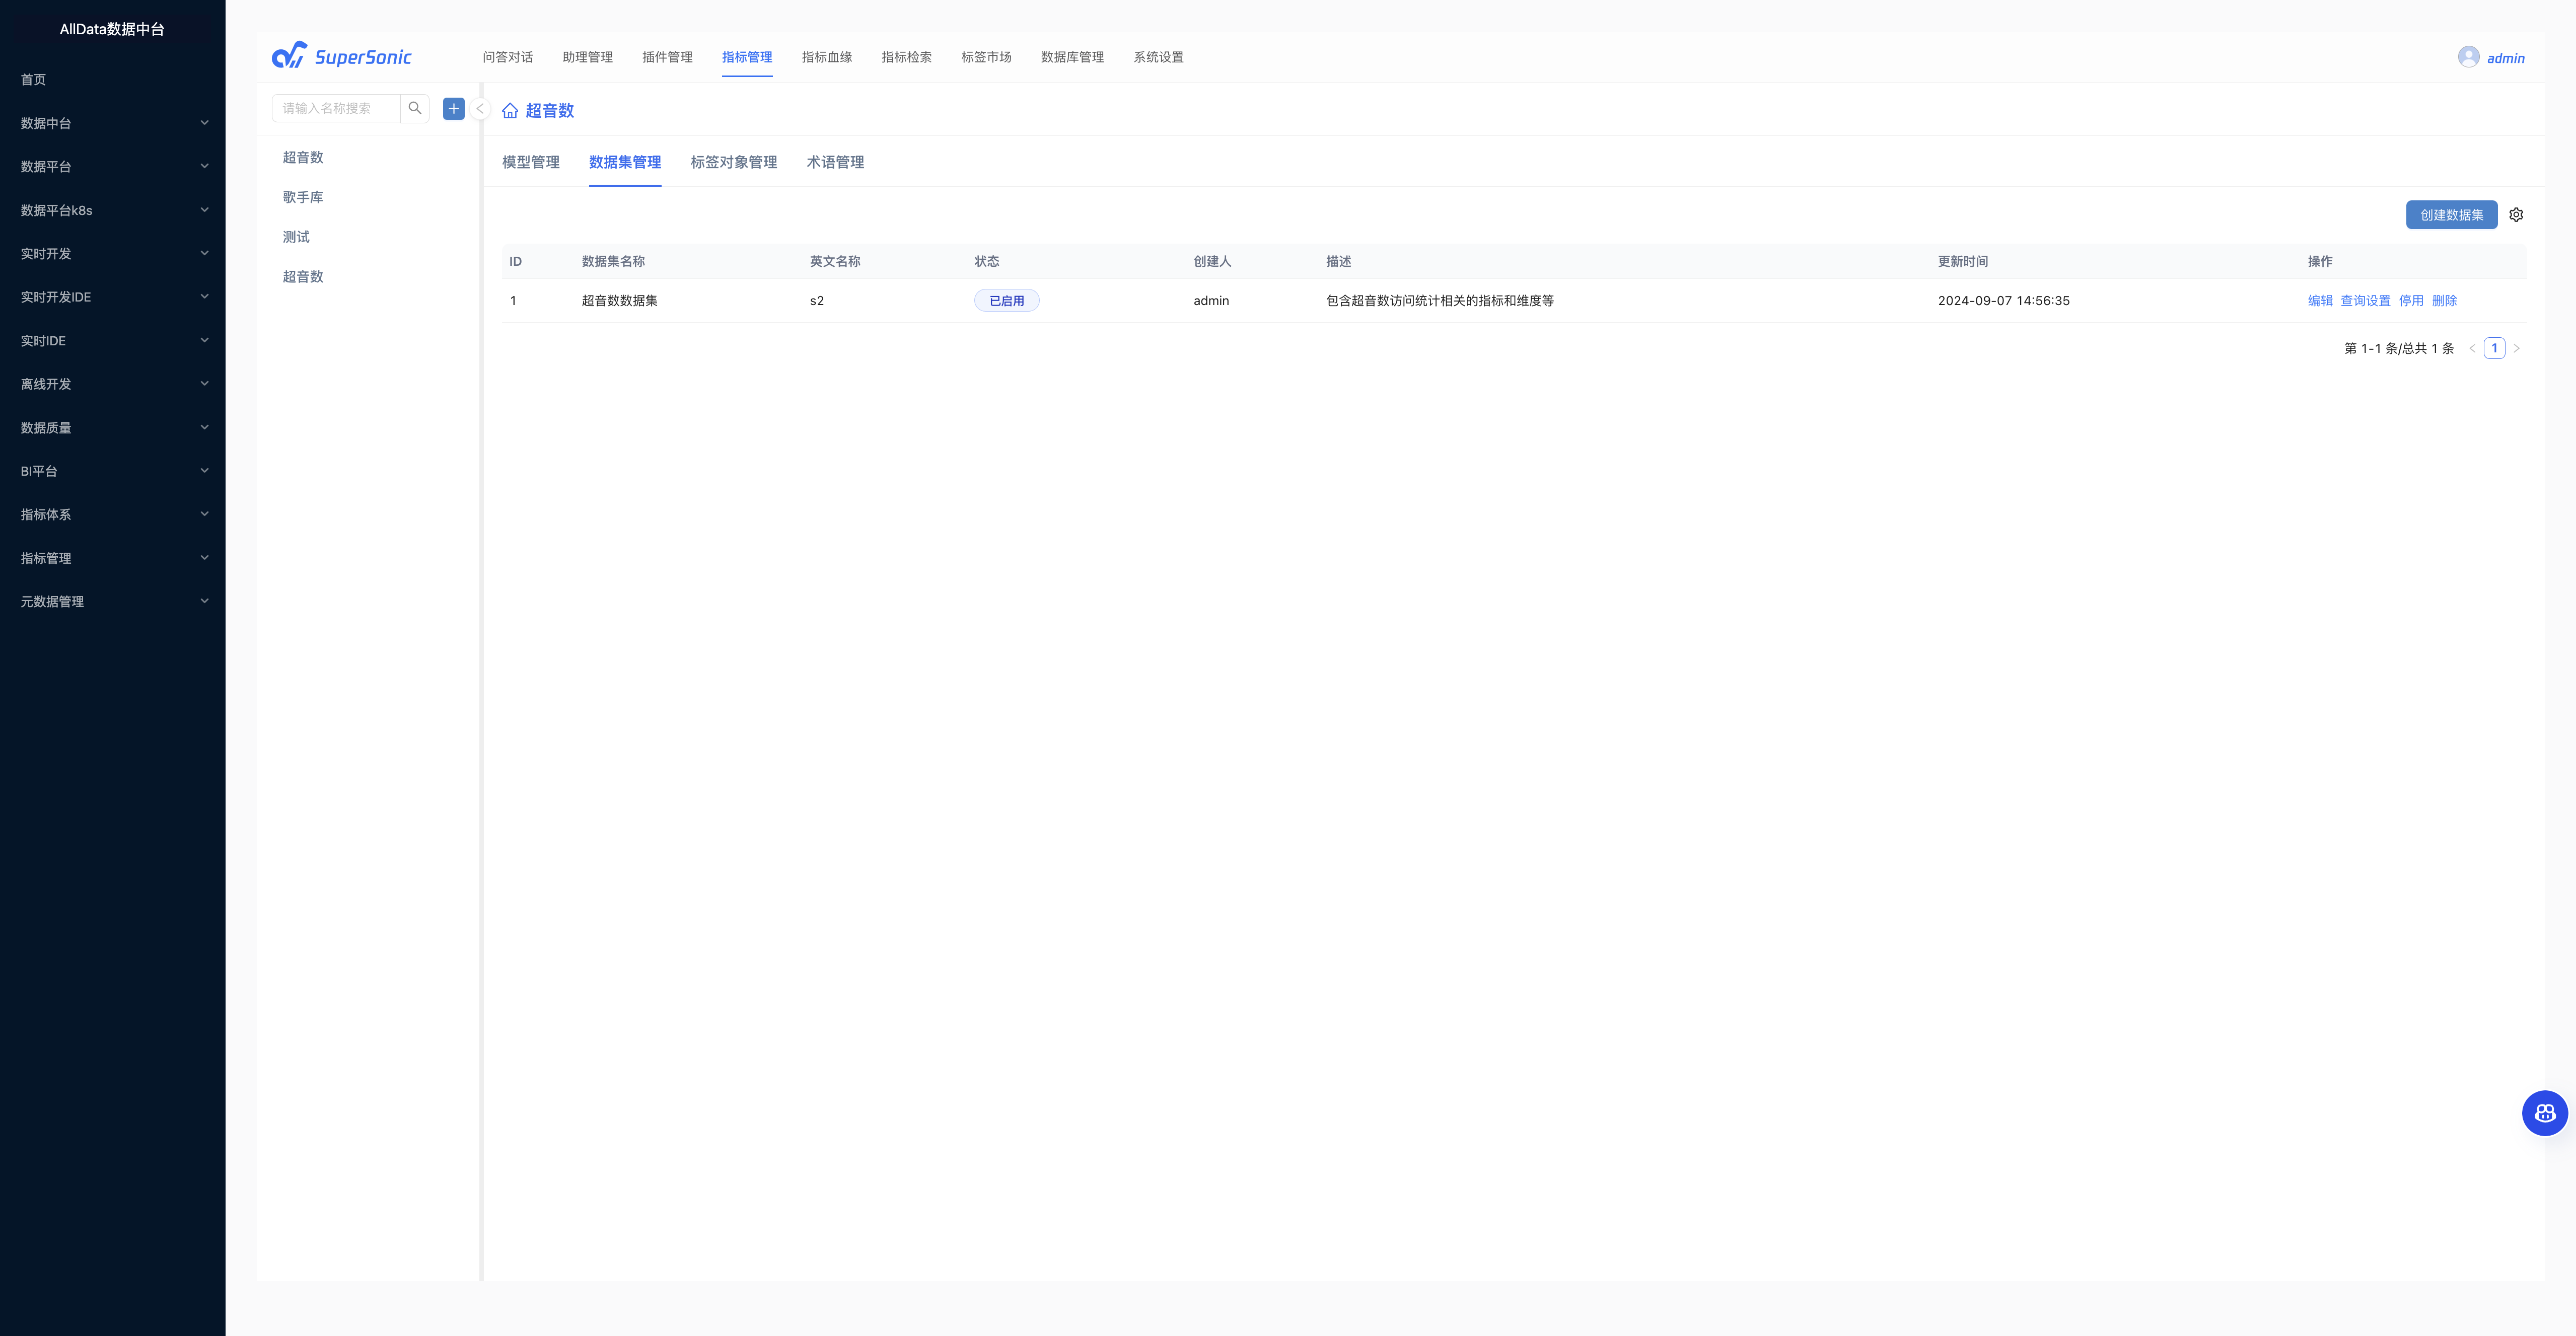
Task: Open the 数据库管理 top menu
Action: coord(1072,57)
